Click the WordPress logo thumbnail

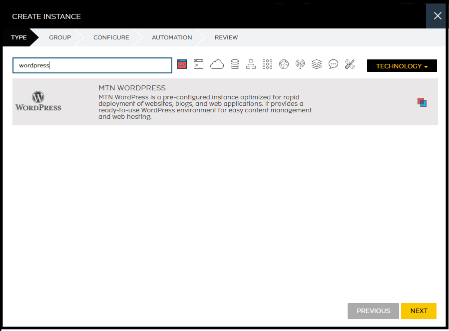point(38,101)
